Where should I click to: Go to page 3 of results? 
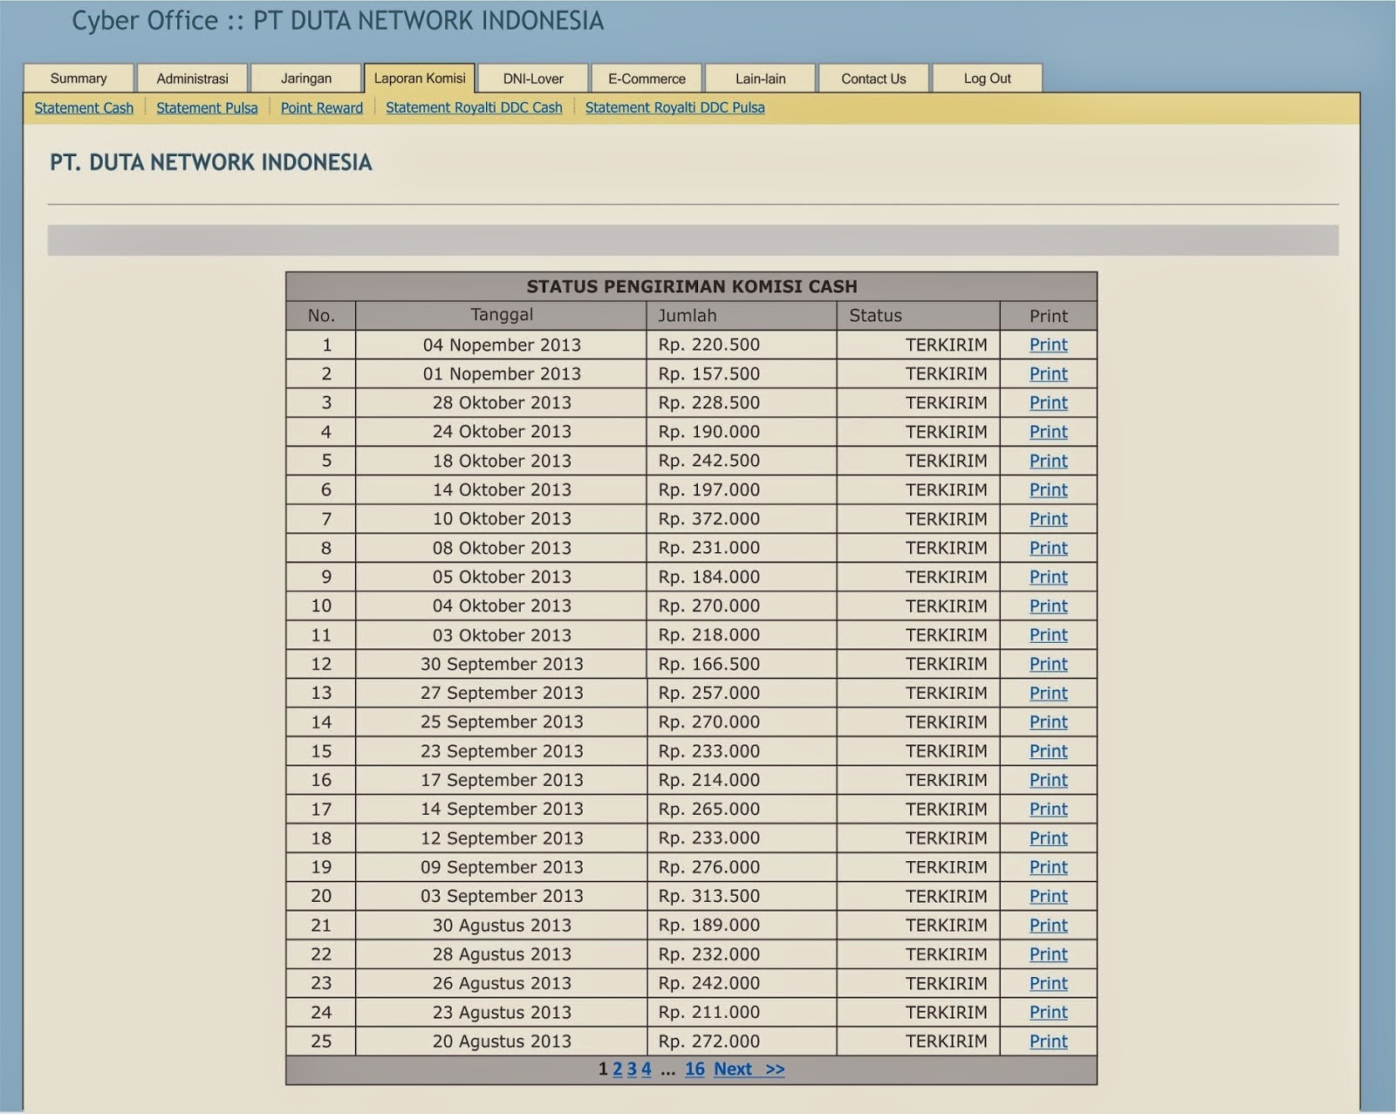(x=632, y=1069)
